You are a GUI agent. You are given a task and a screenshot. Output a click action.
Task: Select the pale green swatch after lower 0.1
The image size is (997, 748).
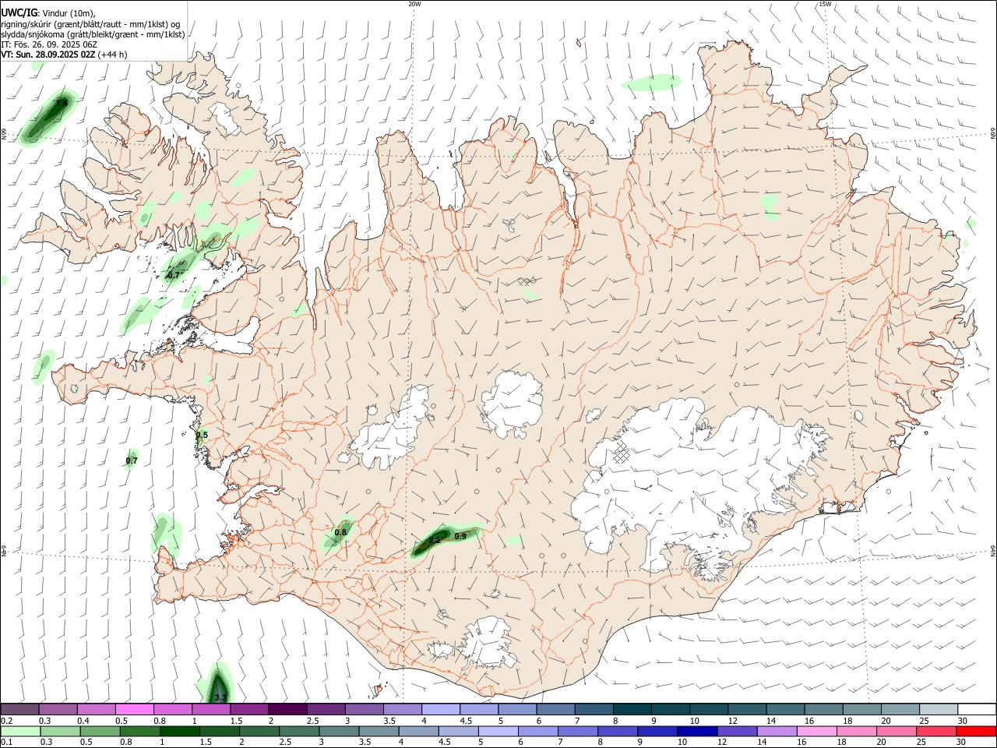point(20,731)
